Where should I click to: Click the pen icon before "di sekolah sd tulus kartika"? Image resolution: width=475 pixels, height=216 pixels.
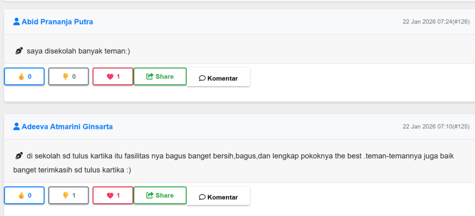pyautogui.click(x=19, y=156)
